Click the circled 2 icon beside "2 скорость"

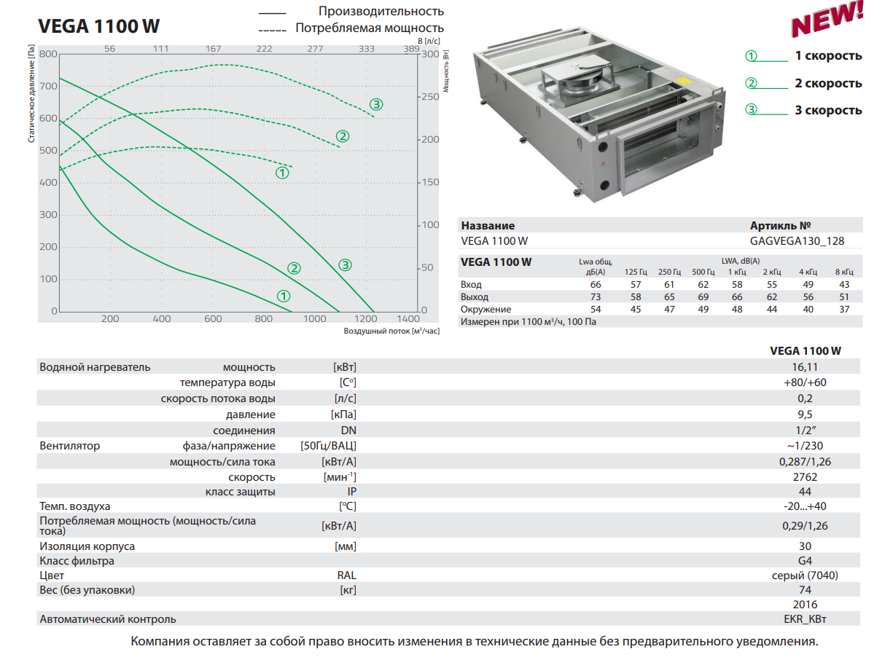[751, 83]
